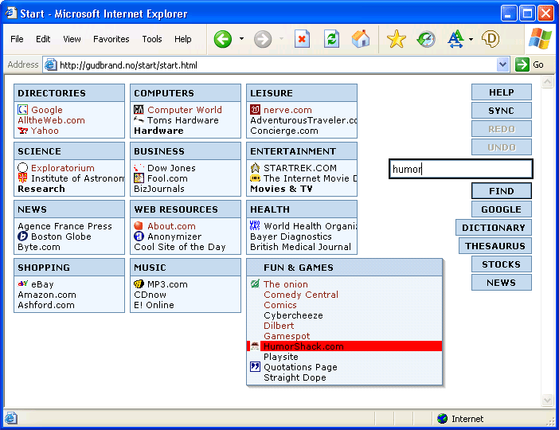
Task: Click the Anonymizer favicon
Action: pos(139,236)
